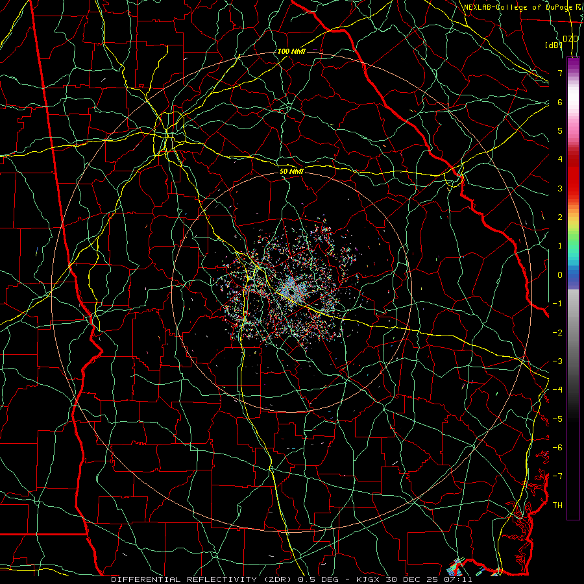
Task: Click the 2 value on the color scale
Action: click(560, 217)
